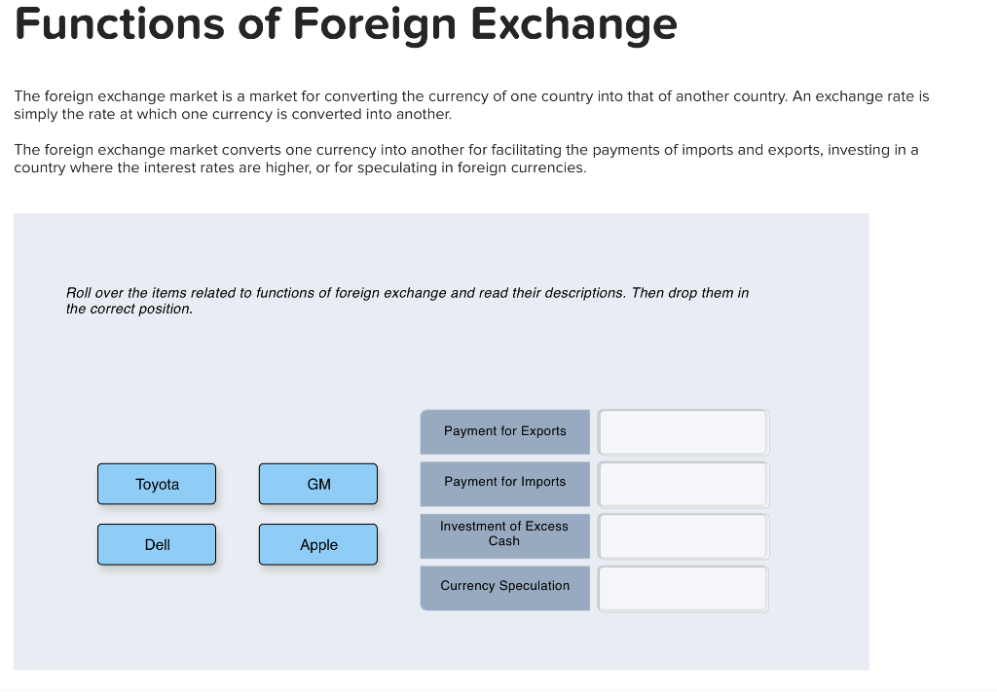
Task: Click the Dell item tile
Action: 157,544
